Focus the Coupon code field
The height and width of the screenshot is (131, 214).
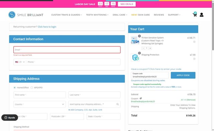[150, 75]
